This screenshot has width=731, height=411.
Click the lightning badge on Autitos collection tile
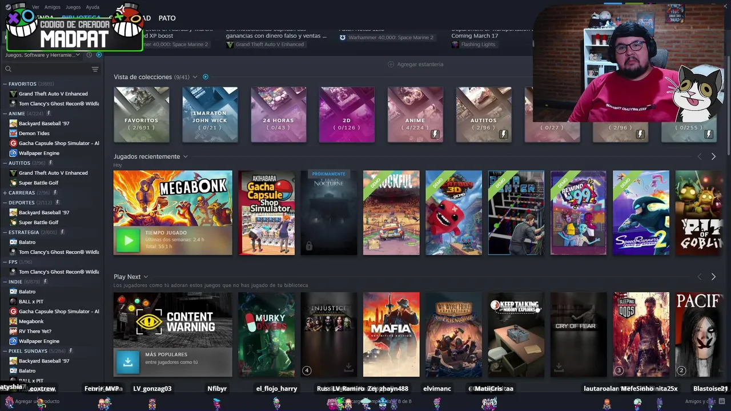point(503,134)
